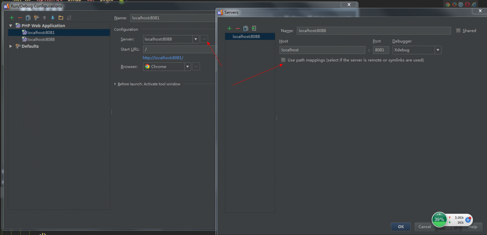Copy configuration icon in Run/Debug toolbar
The image size is (487, 235).
(x=28, y=17)
